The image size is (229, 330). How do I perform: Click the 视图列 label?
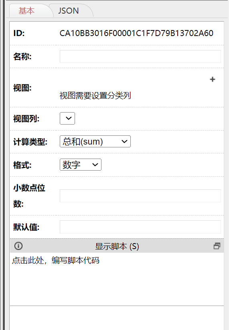pyautogui.click(x=26, y=119)
